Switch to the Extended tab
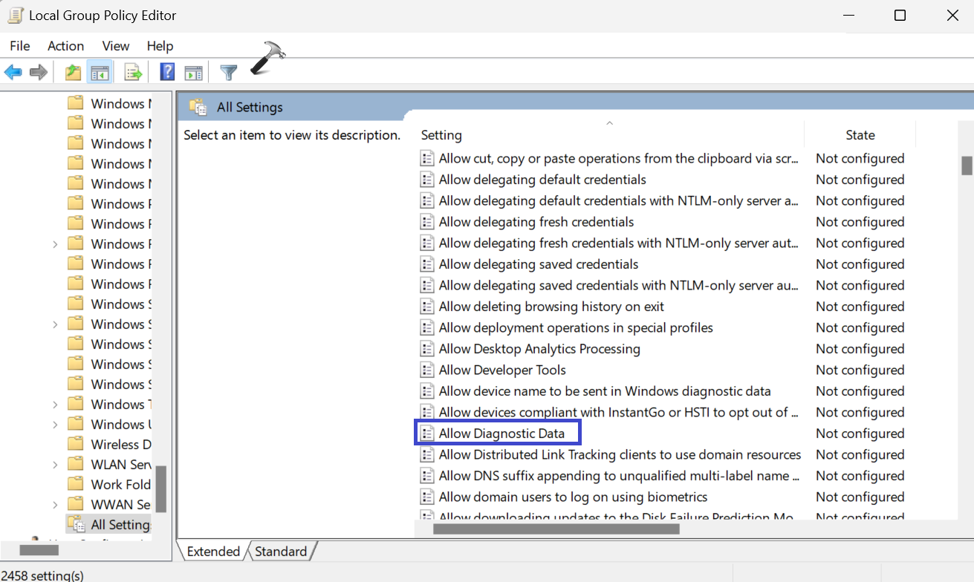The height and width of the screenshot is (582, 974). coord(213,552)
